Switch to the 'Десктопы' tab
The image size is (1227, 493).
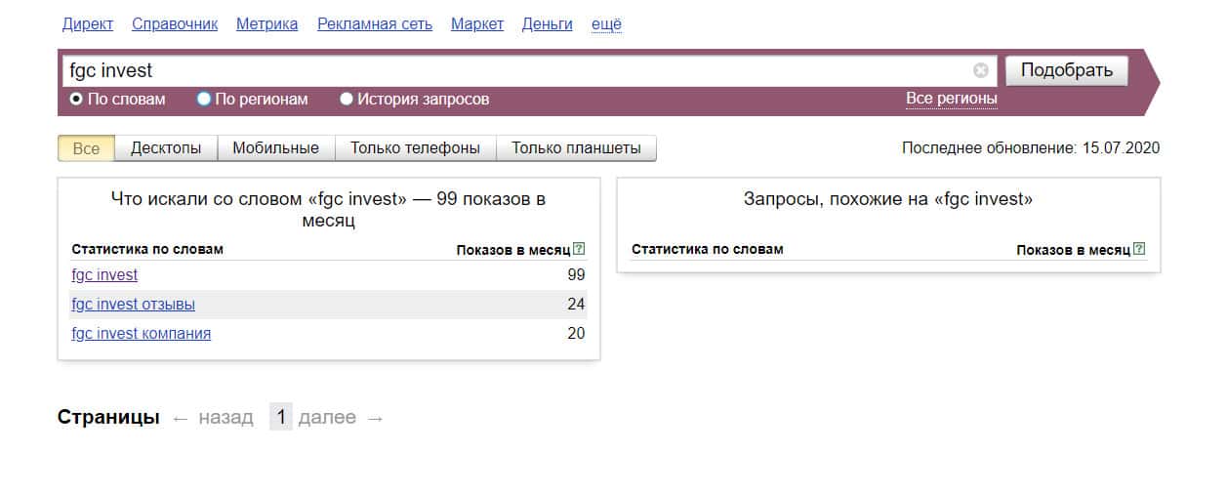(166, 148)
